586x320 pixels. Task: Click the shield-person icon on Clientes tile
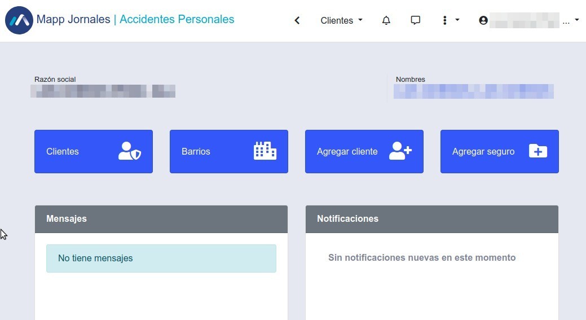point(130,151)
